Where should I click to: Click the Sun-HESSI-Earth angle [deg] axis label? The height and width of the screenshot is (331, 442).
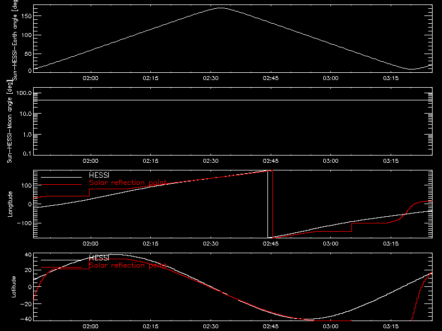(15, 39)
